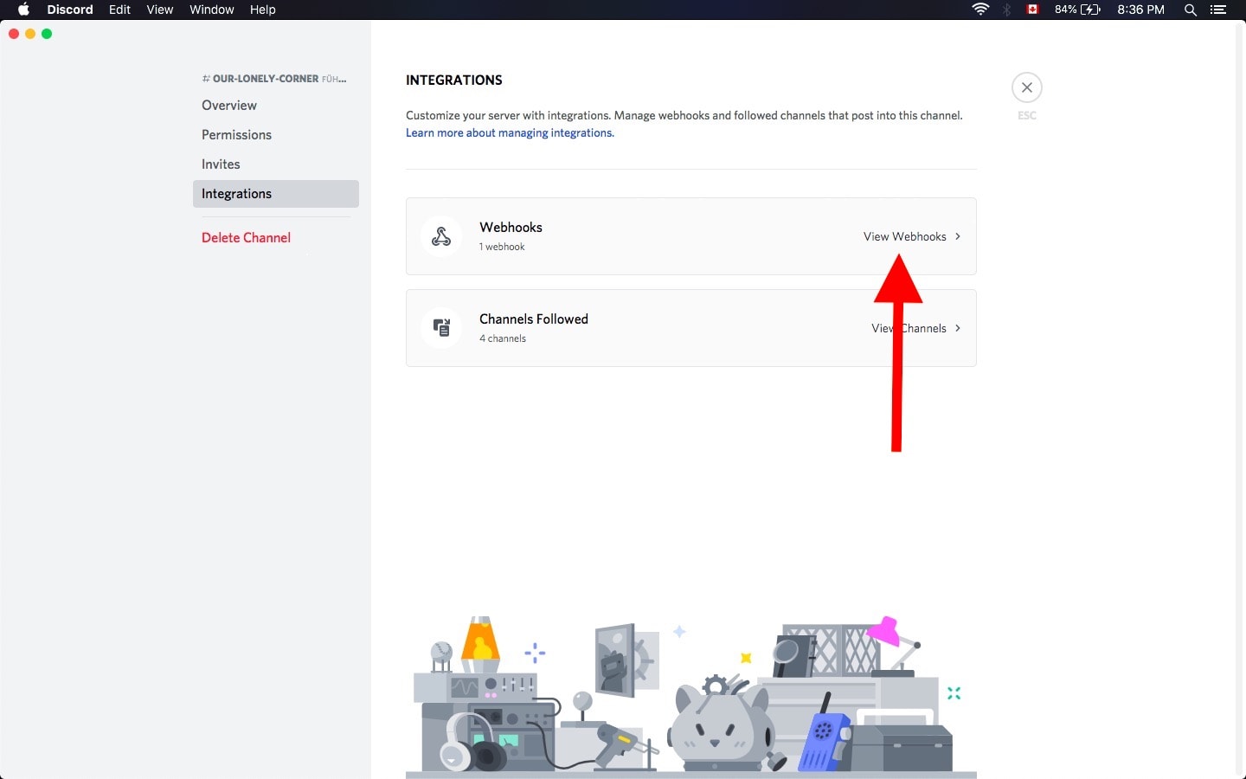This screenshot has height=779, width=1246.
Task: Click the battery status icon
Action: (1091, 10)
